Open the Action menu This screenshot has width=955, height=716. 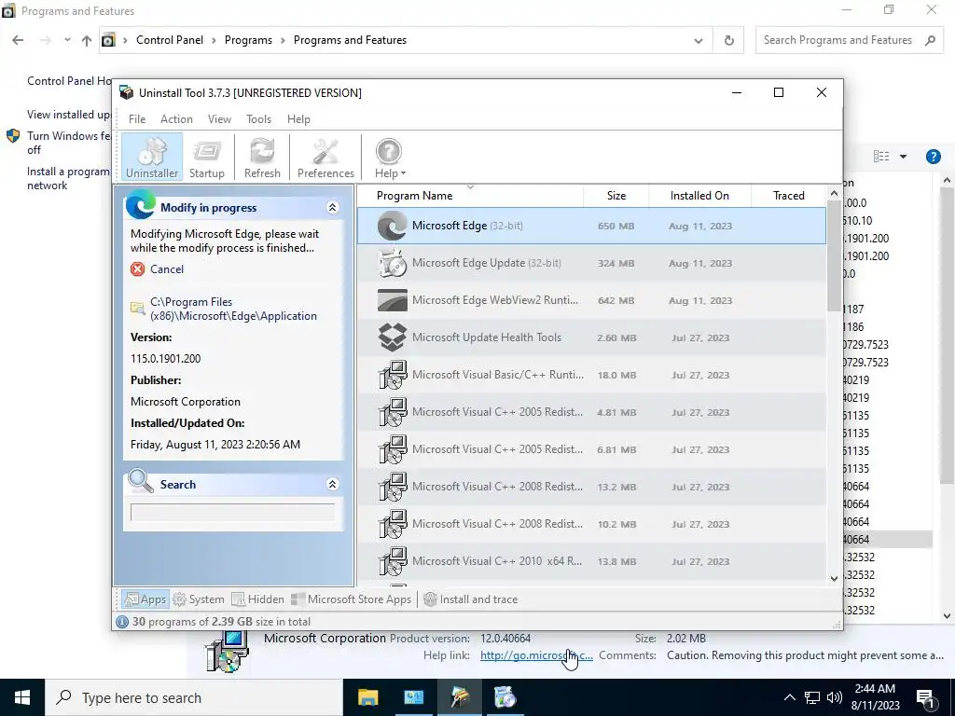click(x=176, y=119)
